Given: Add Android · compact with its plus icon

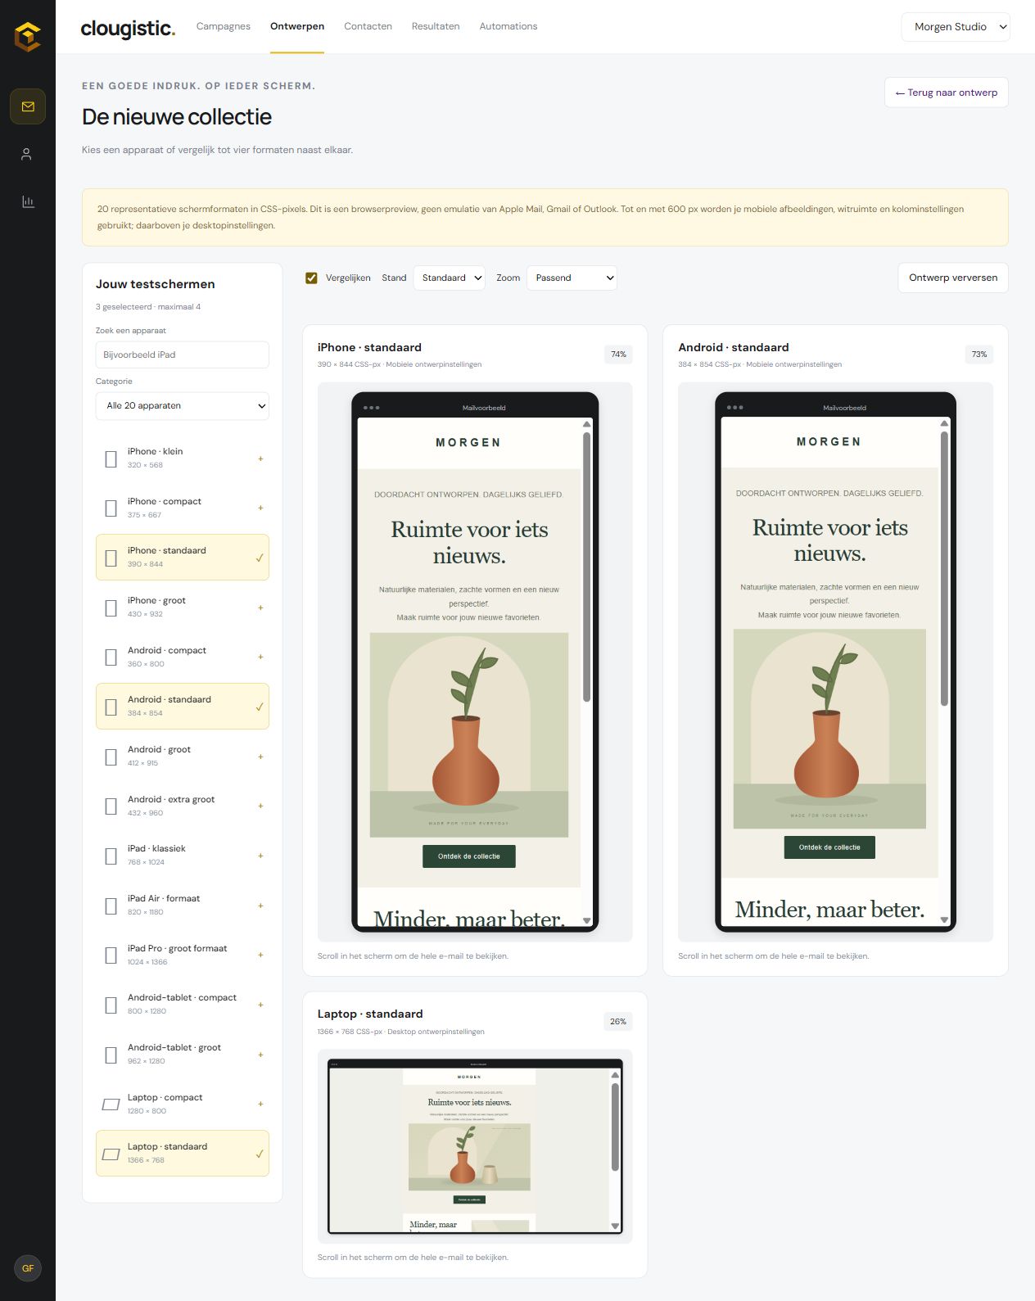Looking at the screenshot, I should (260, 657).
